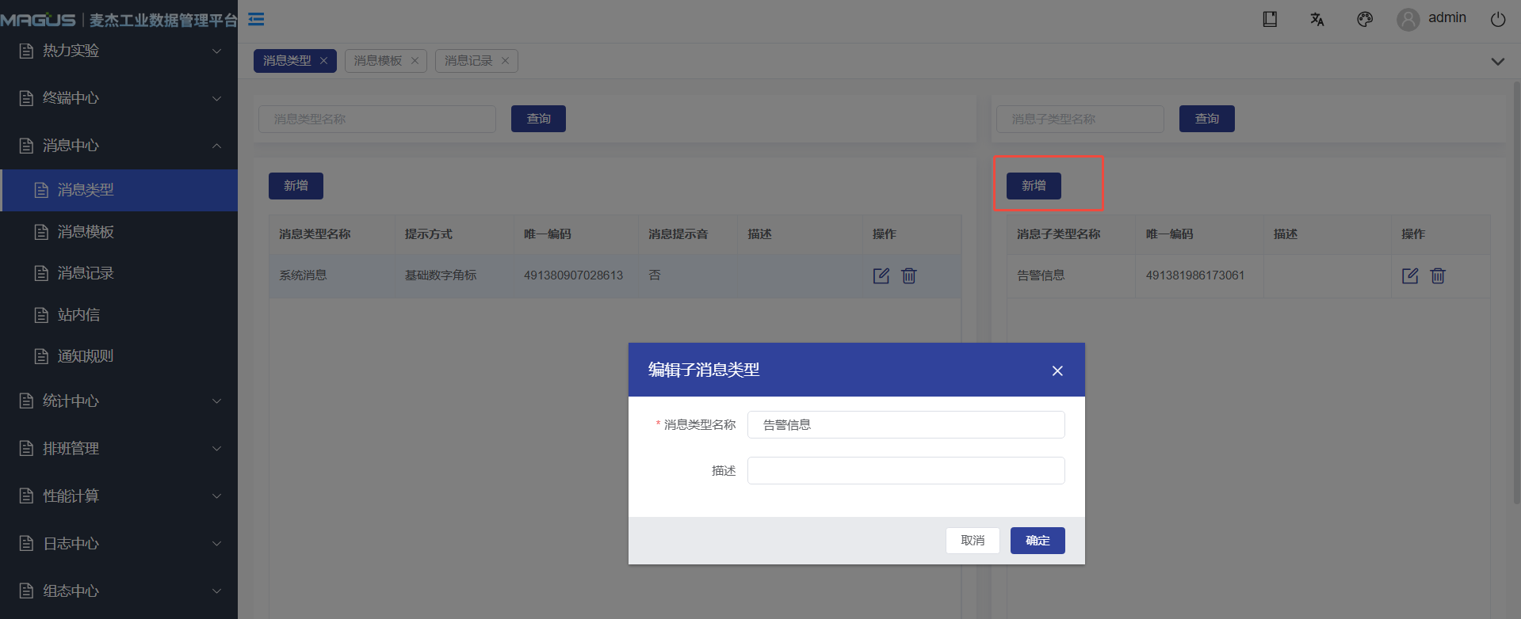The image size is (1521, 619).
Task: Close the 消息模板 tab
Action: click(415, 61)
